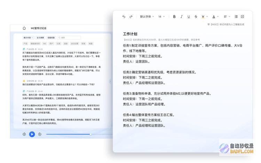Click the paragraph starting 我先来介绍一下这款产品
The height and width of the screenshot is (163, 261).
[x=61, y=70]
